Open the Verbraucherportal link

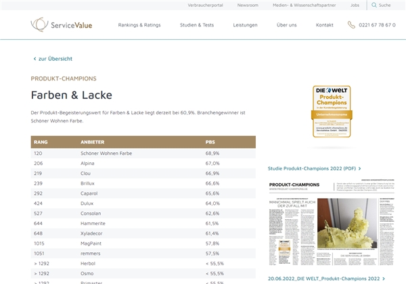205,5
